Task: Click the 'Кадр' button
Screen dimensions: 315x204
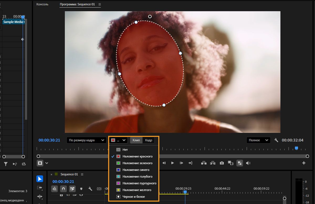Action: pos(149,140)
